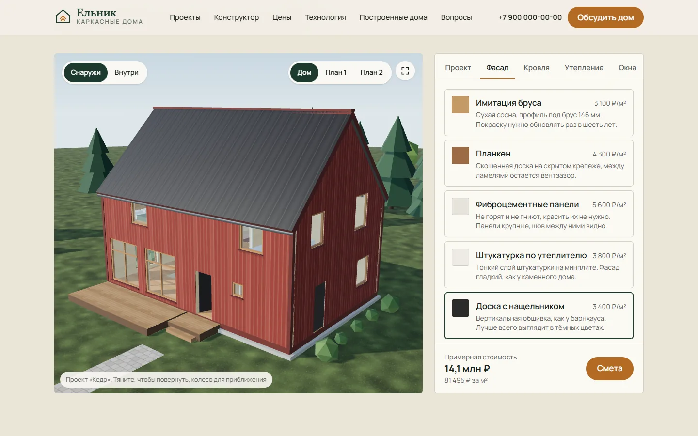Expand the 3D viewer to fullscreen
The width and height of the screenshot is (698, 436).
click(405, 71)
